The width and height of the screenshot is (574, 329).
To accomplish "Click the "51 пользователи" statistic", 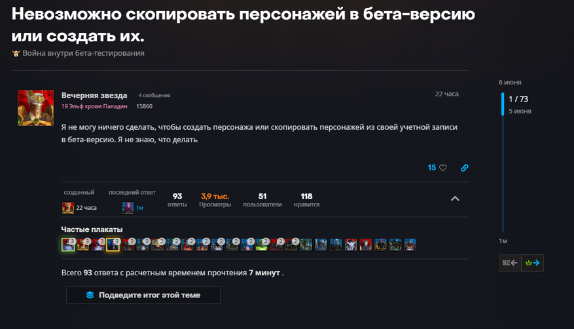I will pyautogui.click(x=262, y=200).
